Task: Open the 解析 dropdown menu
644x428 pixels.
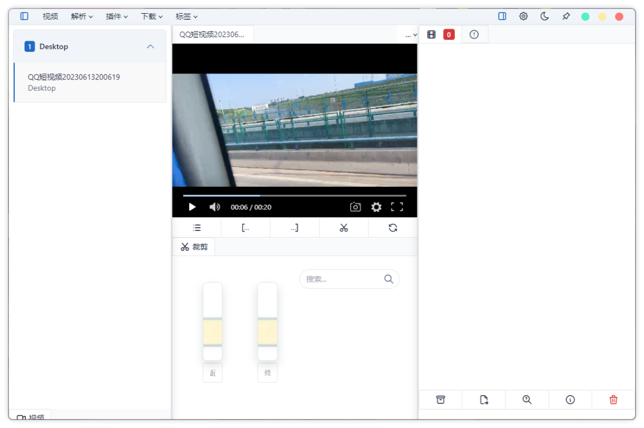Action: pos(82,17)
